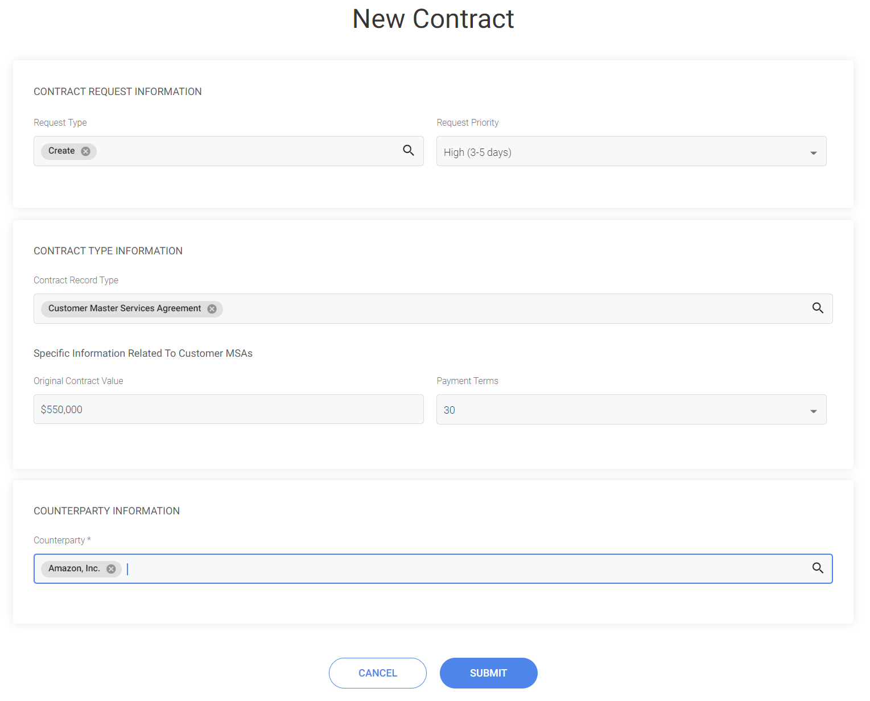Click the search icon in Request Type field
The height and width of the screenshot is (701, 870).
[409, 150]
